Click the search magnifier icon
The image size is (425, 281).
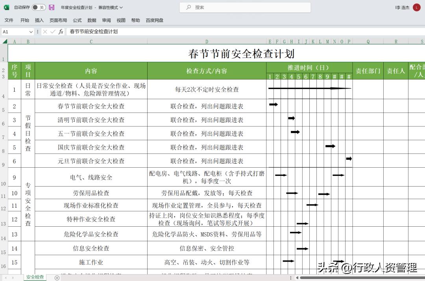[189, 7]
